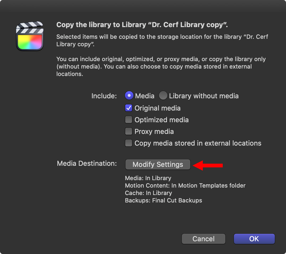Click the Media: In Library status line

[148, 178]
